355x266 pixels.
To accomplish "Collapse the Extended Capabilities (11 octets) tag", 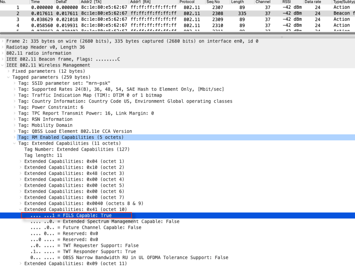I will point(15,143).
